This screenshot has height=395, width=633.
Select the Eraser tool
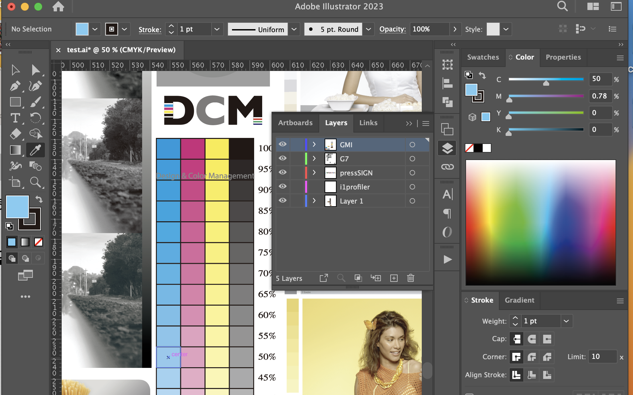15,134
